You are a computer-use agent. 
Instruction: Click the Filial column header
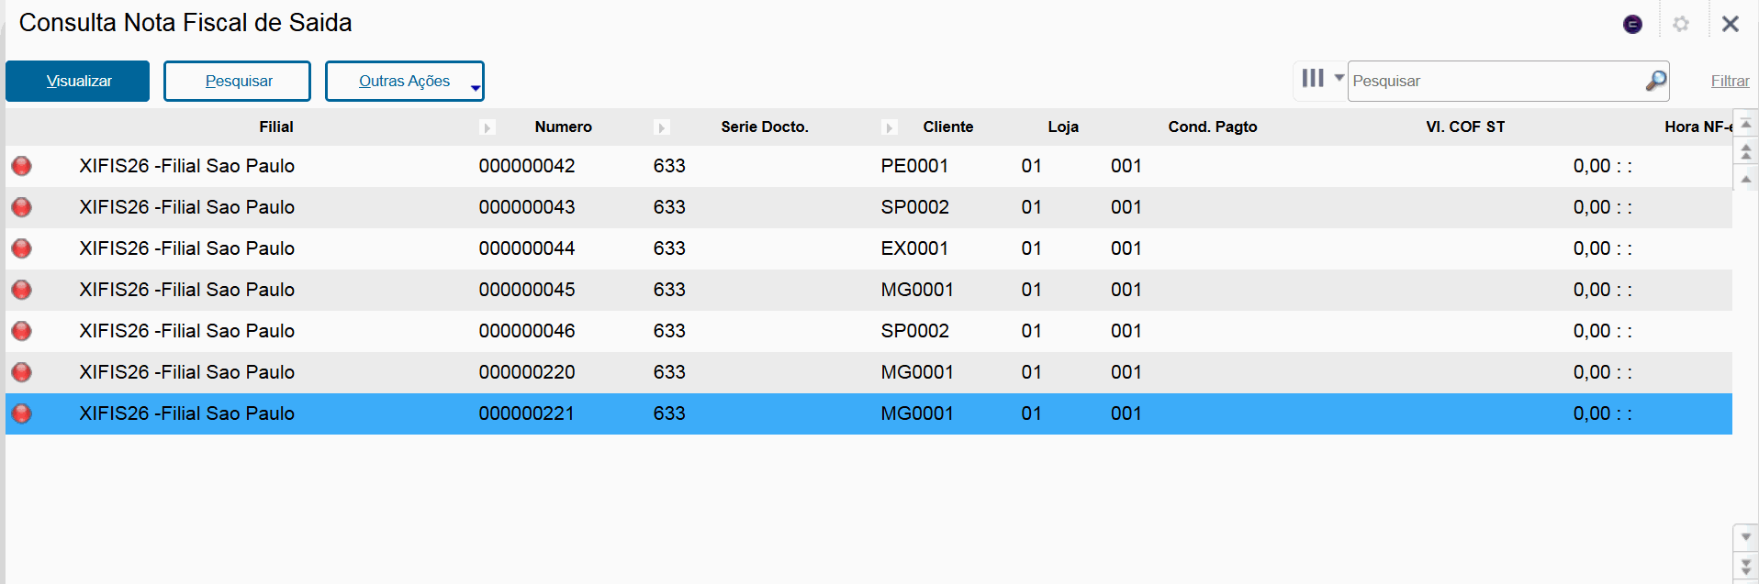coord(275,127)
